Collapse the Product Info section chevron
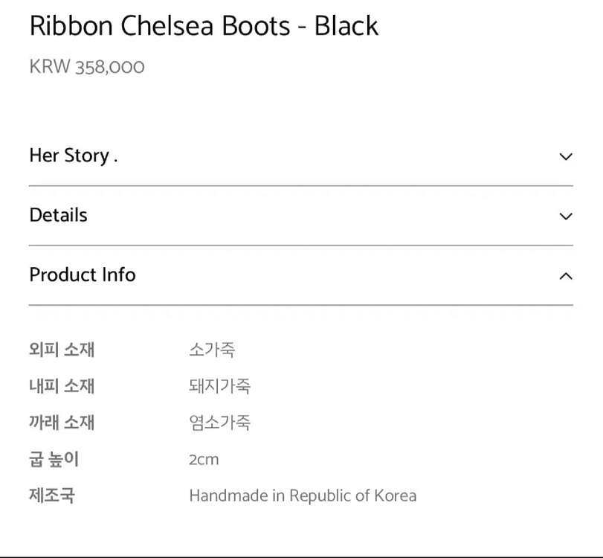This screenshot has height=558, width=603. click(566, 276)
